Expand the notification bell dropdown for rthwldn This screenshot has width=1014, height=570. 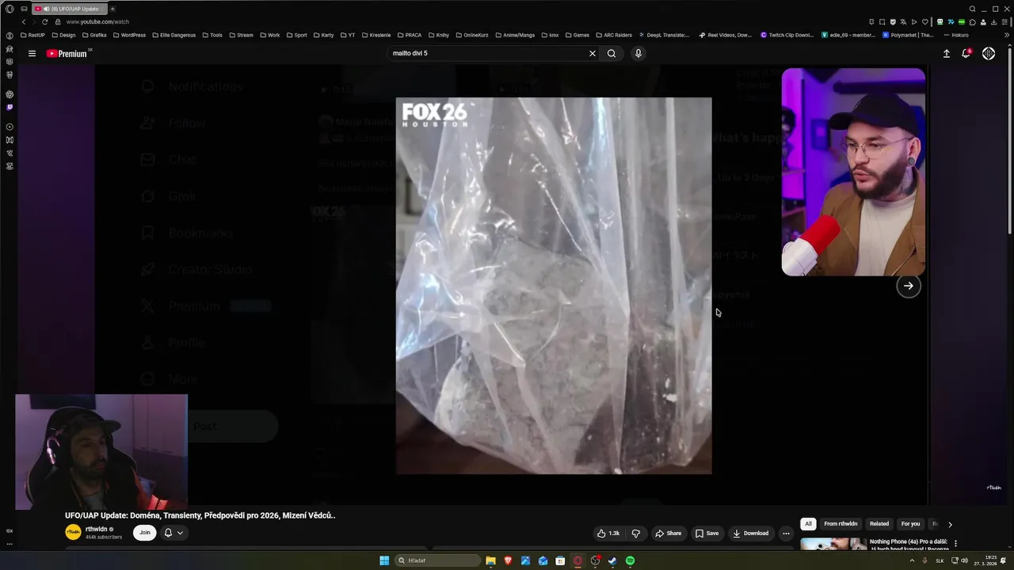tap(173, 533)
